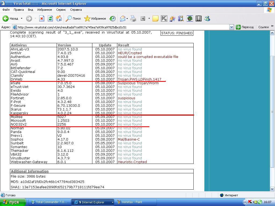This screenshot has width=275, height=206.
Task: Click the Trojan.PWS.LDPinch.1417 result text
Action: click(139, 79)
